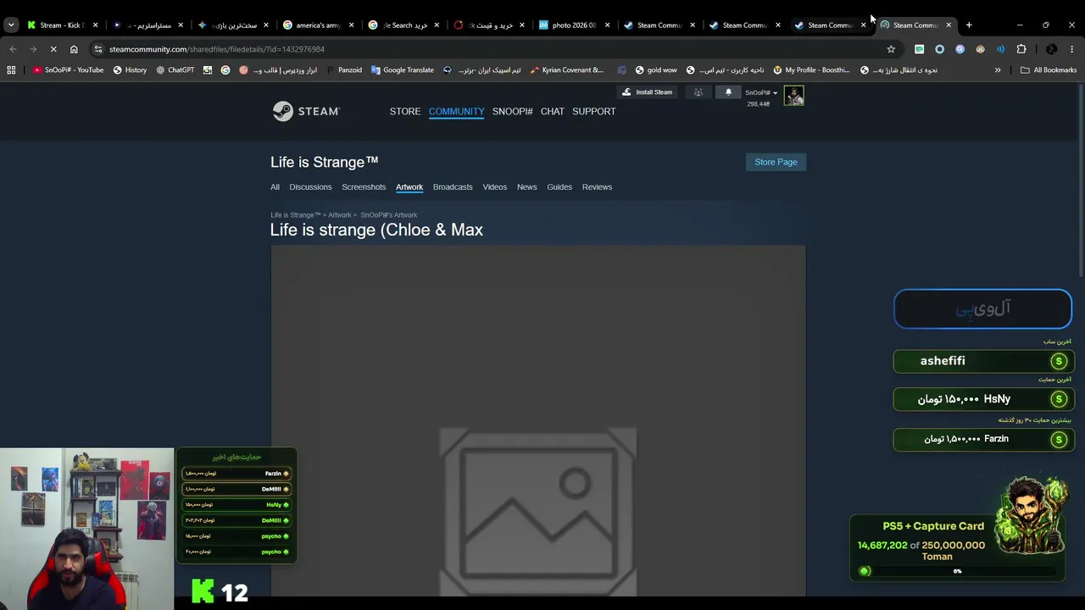Open the All Bookmarks folder
1085x610 pixels.
(1049, 70)
